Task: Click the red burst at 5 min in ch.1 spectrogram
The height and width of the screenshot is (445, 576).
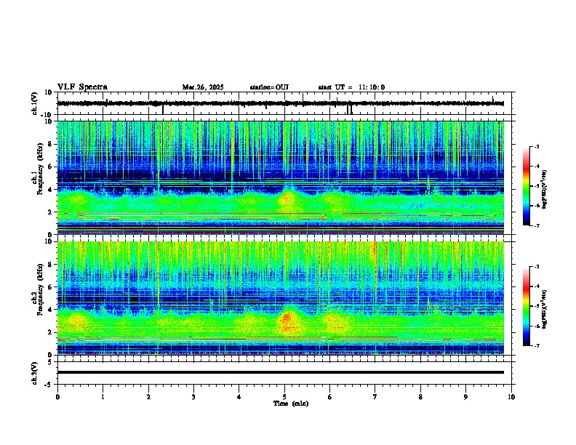Action: [x=287, y=200]
